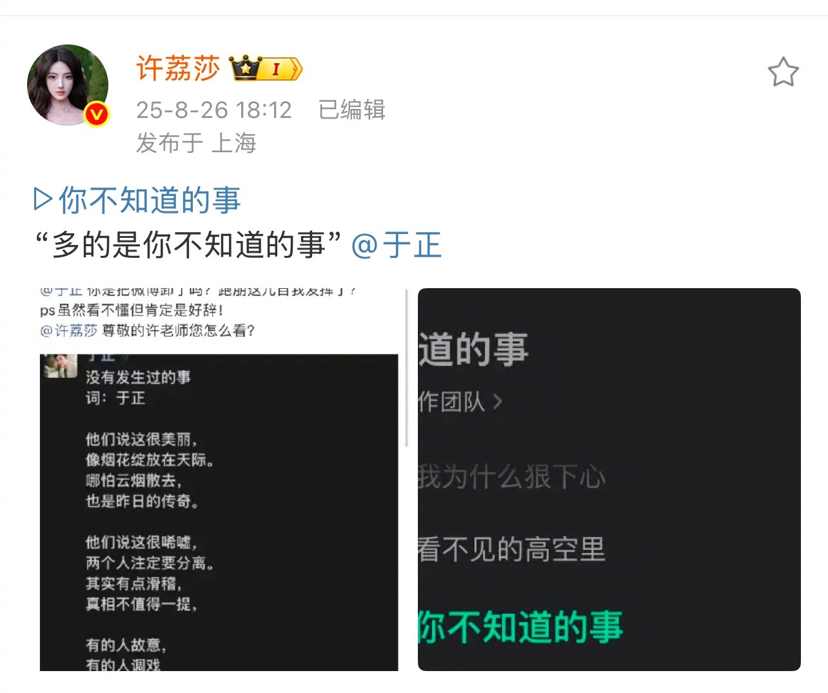Viewport: 828px width, 693px height.
Task: Tap highlighted green lyric 你不知道的事
Action: [520, 627]
